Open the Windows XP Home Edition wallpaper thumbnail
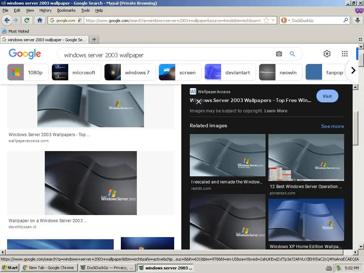The width and height of the screenshot is (364, 273). 306,220
